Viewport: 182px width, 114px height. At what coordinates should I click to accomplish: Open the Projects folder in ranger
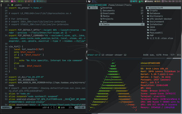(x=122, y=19)
